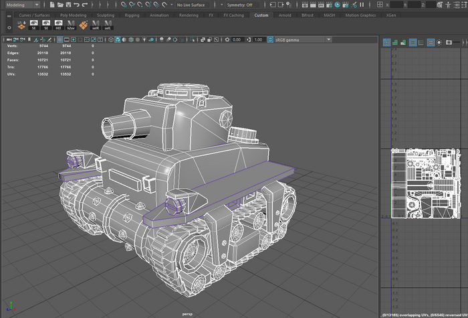Click the No Live Surface field
The image size is (468, 318).
(x=192, y=5)
